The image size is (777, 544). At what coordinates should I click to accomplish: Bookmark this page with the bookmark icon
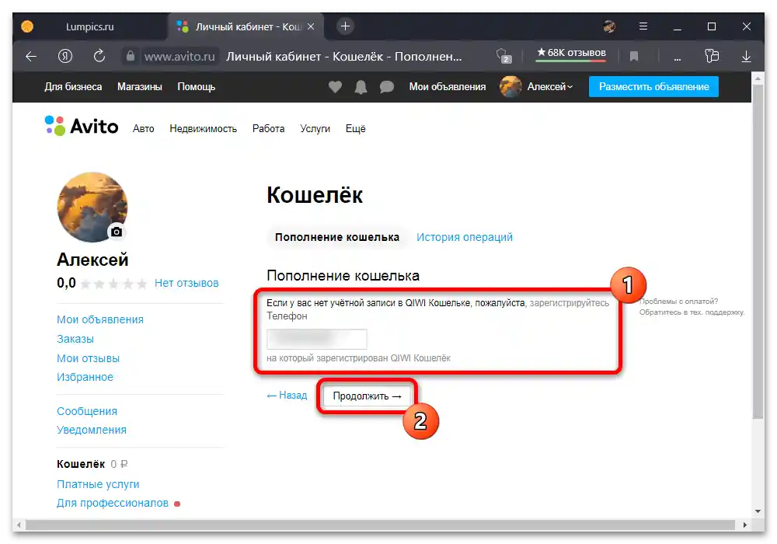634,57
